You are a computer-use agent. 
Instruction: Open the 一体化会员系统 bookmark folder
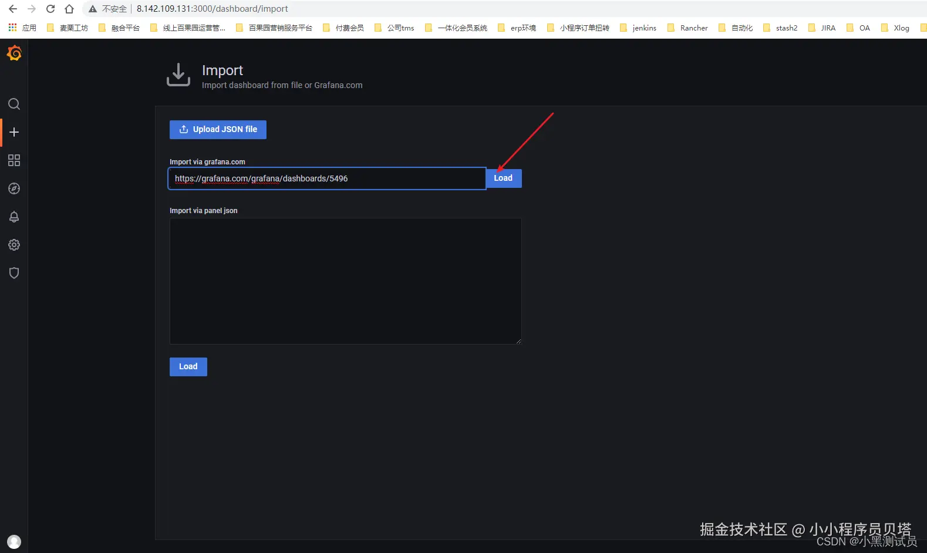pos(456,28)
